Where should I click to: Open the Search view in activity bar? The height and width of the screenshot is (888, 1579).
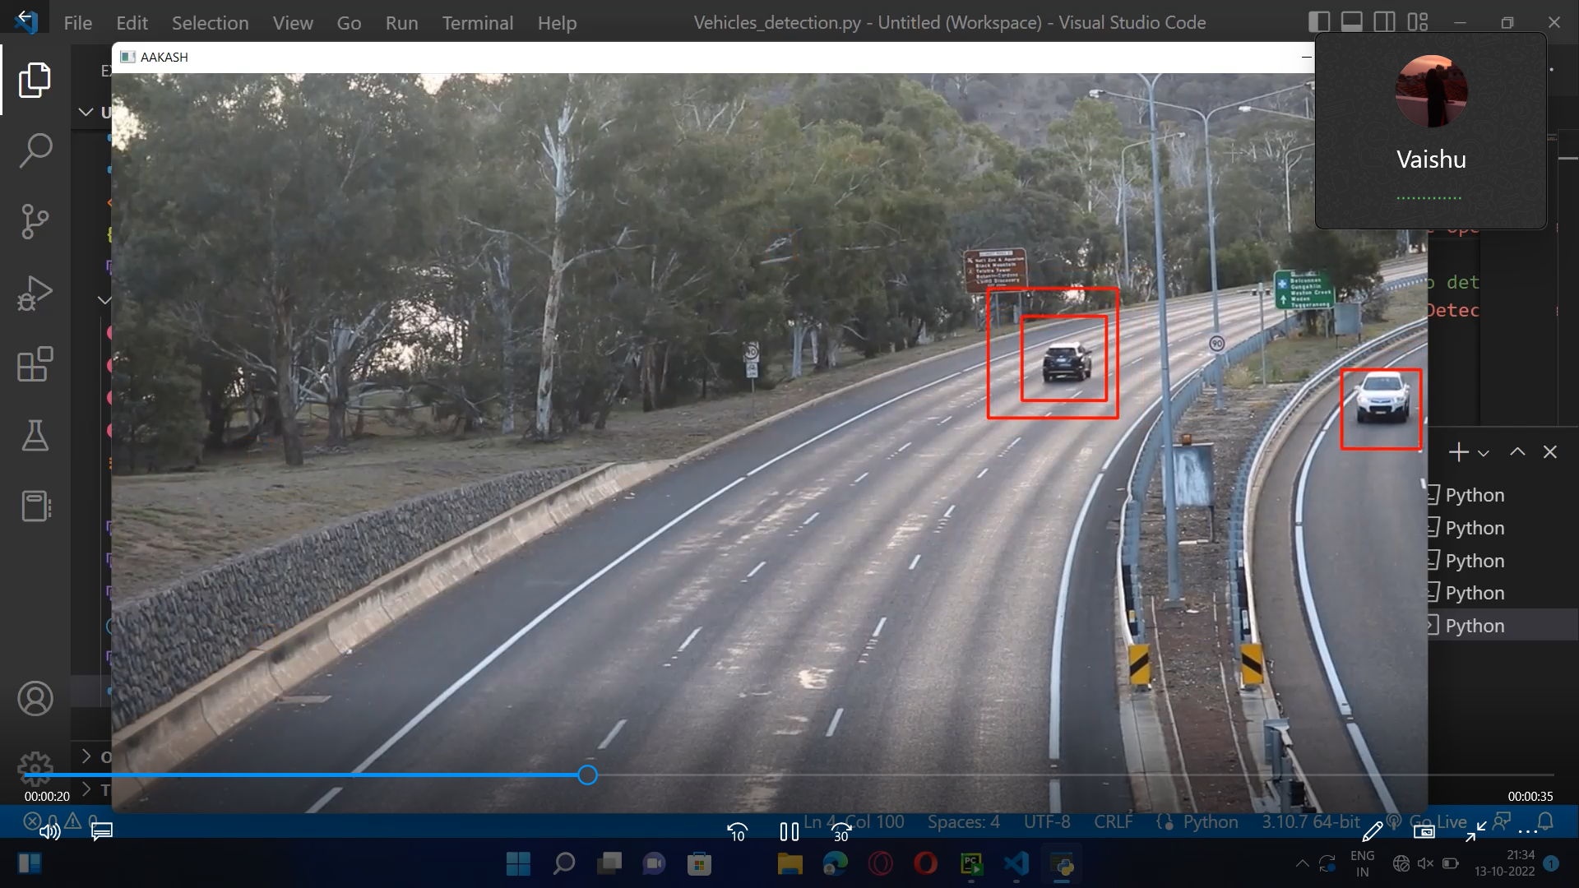35,150
